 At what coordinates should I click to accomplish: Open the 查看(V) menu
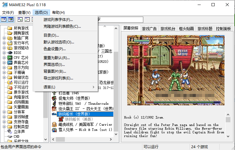(24, 12)
